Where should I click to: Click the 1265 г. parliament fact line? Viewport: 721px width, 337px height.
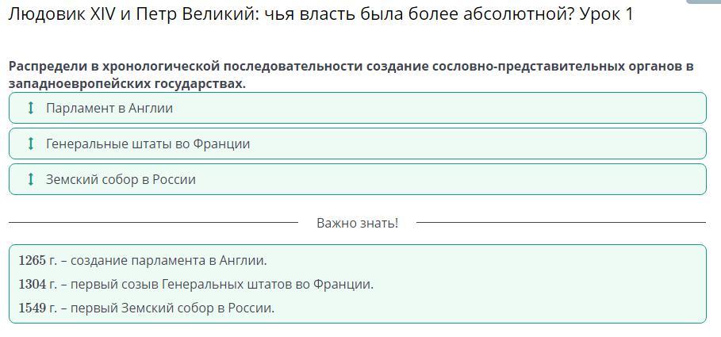click(143, 260)
